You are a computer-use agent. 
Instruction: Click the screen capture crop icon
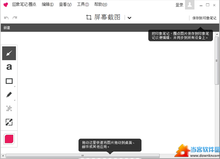89,17
